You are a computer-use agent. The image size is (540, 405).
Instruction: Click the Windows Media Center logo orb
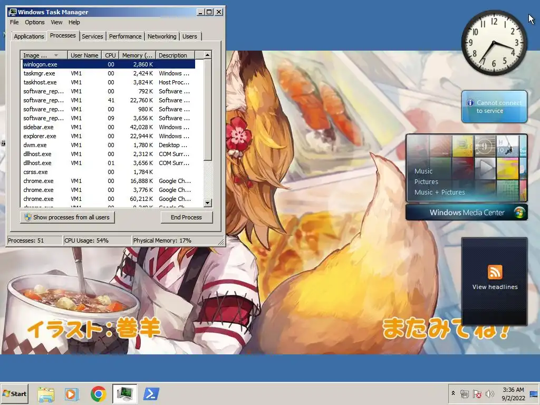click(x=519, y=212)
